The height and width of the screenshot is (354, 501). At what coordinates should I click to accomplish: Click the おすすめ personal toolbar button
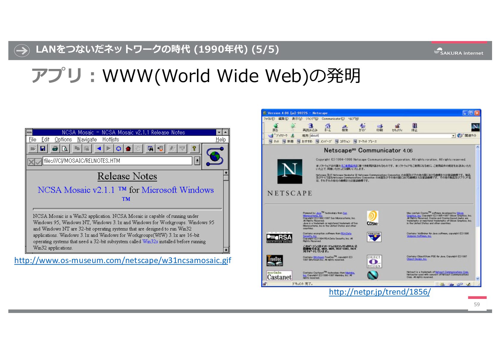[x=305, y=141]
